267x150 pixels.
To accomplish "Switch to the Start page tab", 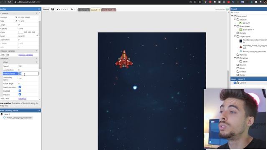I will pos(83,10).
